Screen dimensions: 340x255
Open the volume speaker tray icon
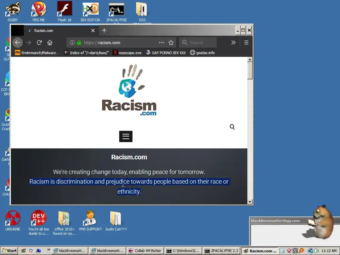(316, 251)
